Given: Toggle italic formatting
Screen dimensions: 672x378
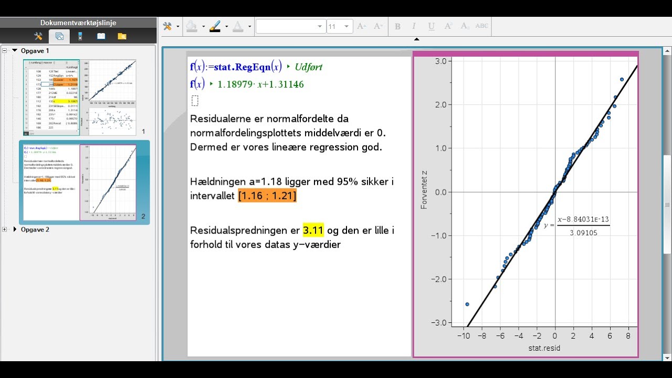Looking at the screenshot, I should [x=414, y=26].
